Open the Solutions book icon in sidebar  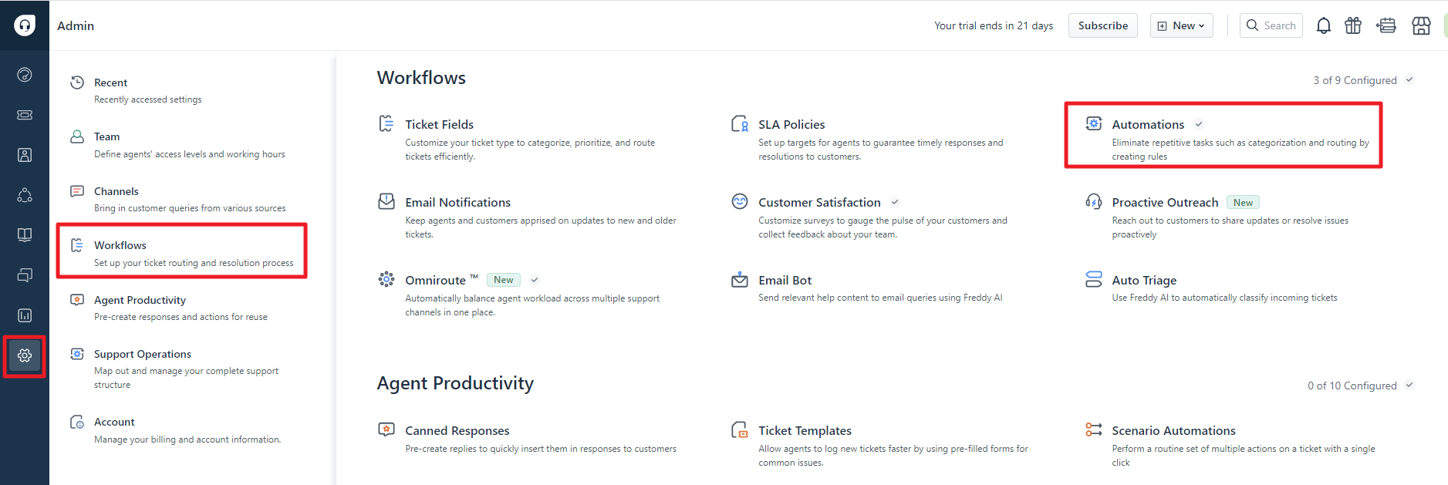coord(25,235)
